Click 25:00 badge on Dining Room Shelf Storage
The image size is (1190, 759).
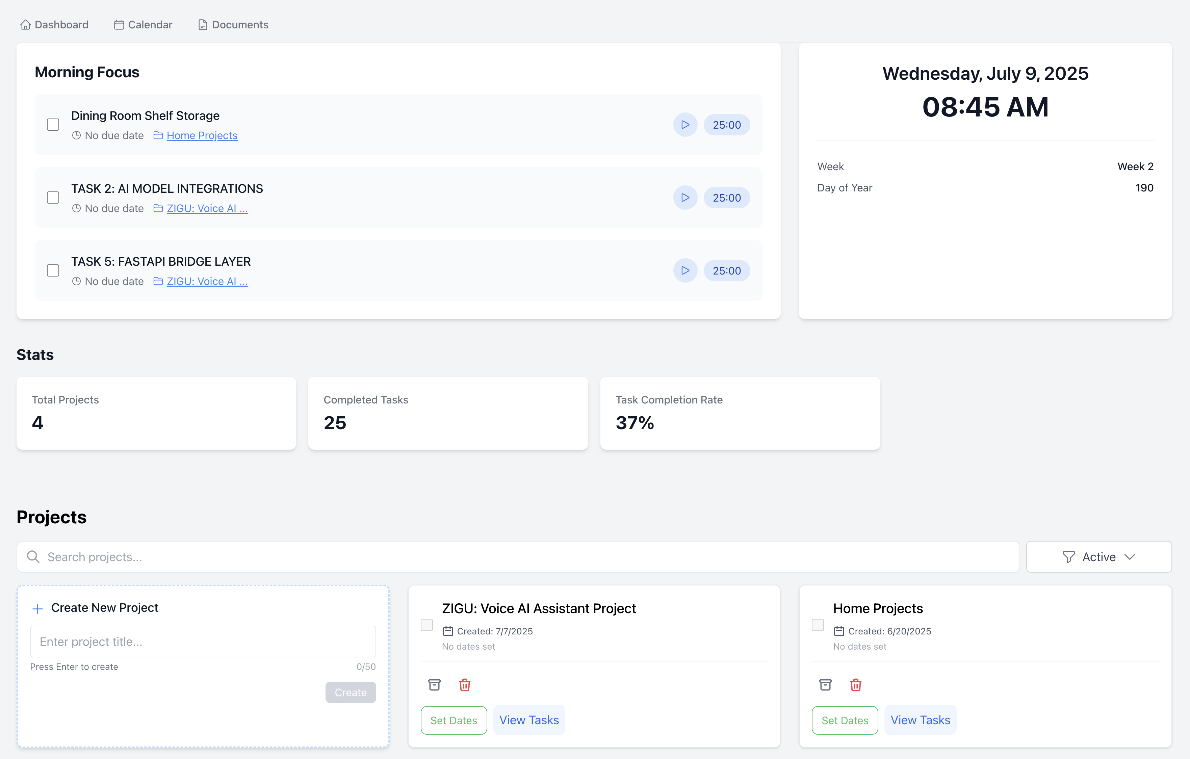(x=726, y=125)
